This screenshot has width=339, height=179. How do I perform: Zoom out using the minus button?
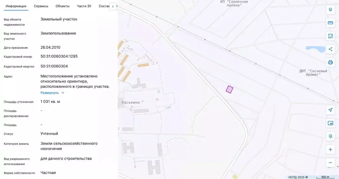click(330, 163)
